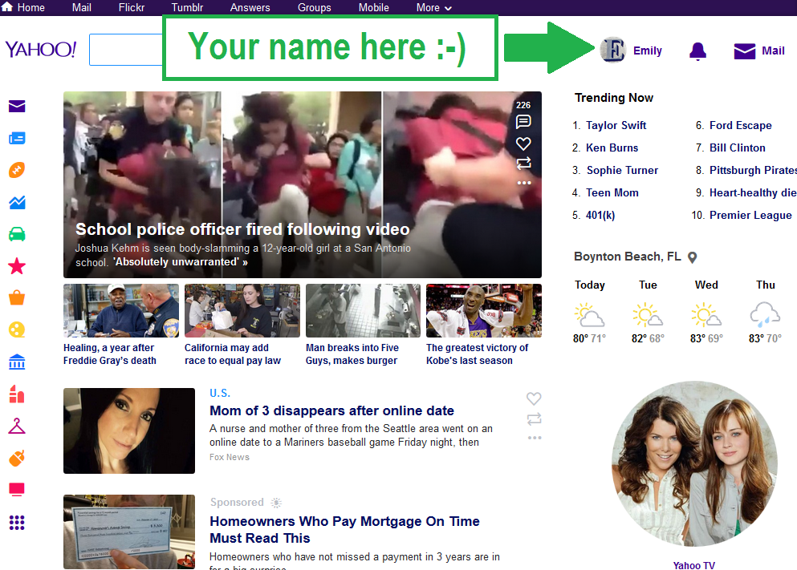Image resolution: width=797 pixels, height=570 pixels.
Task: Reblog the lead story with share icon
Action: click(523, 163)
